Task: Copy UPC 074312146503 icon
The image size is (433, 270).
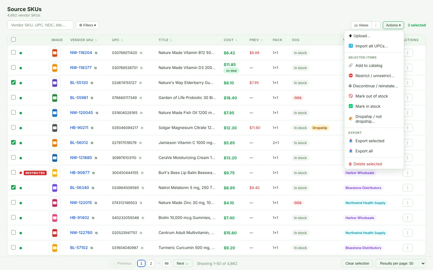Action: (x=141, y=203)
